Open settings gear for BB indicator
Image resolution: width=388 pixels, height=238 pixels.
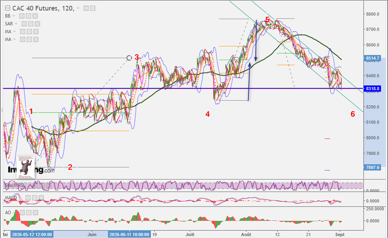click(28, 16)
